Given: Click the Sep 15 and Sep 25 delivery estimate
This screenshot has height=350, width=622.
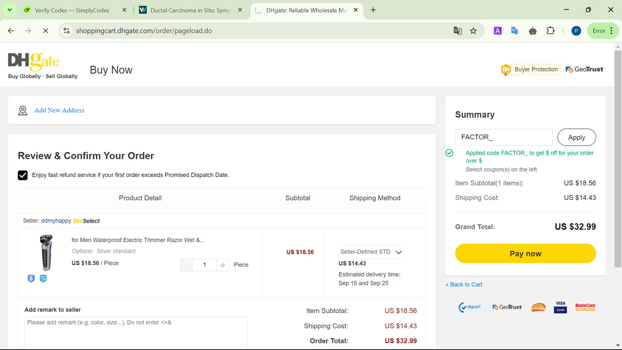Looking at the screenshot, I should click(363, 283).
